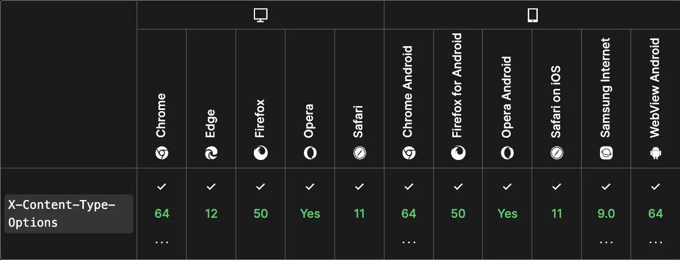Select the X-Content-Type-Options feature label
Image resolution: width=680 pixels, height=260 pixels.
[69, 214]
